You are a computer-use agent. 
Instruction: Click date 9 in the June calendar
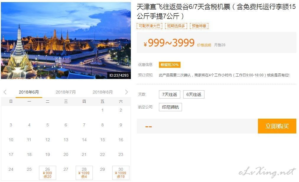point(121,125)
